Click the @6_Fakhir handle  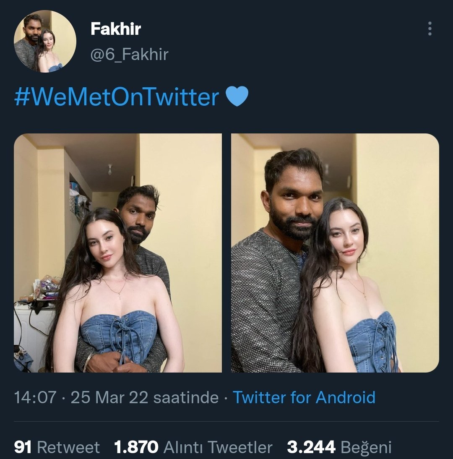(130, 54)
